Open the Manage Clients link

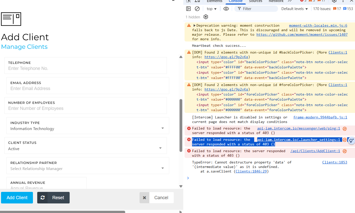pyautogui.click(x=24, y=47)
